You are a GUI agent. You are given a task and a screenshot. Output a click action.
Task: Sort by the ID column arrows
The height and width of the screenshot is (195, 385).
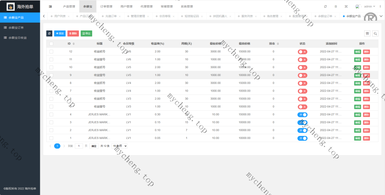click(x=73, y=44)
